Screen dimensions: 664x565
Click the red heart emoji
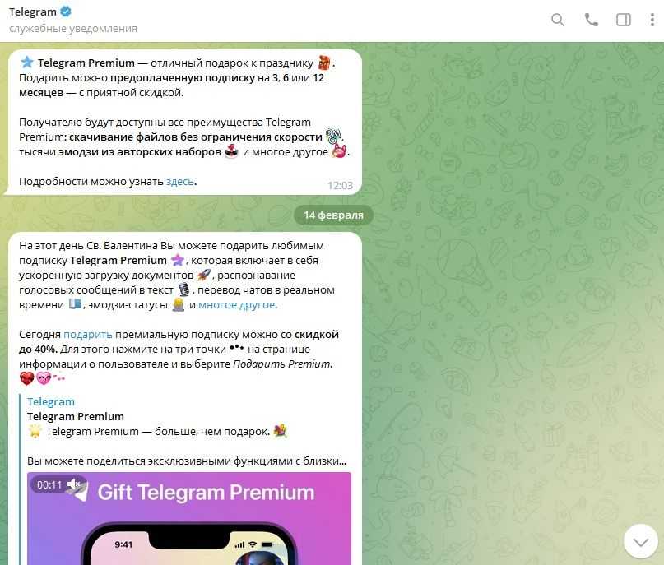(x=26, y=378)
